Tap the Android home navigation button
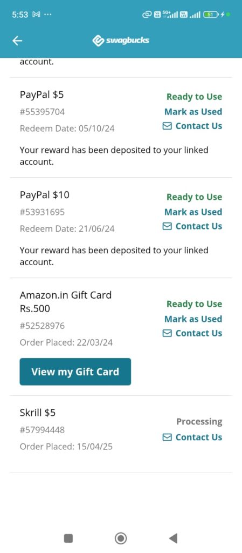 coord(121,538)
